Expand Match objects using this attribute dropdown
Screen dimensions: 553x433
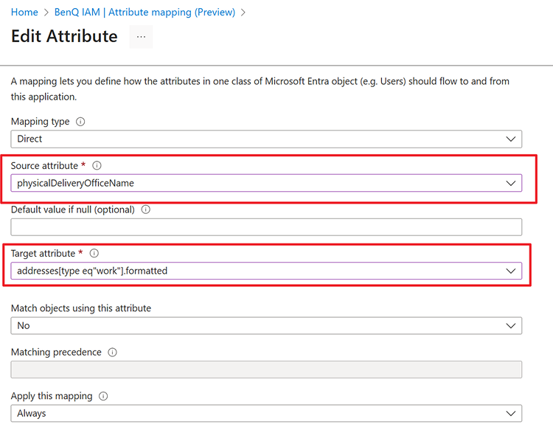pos(265,325)
